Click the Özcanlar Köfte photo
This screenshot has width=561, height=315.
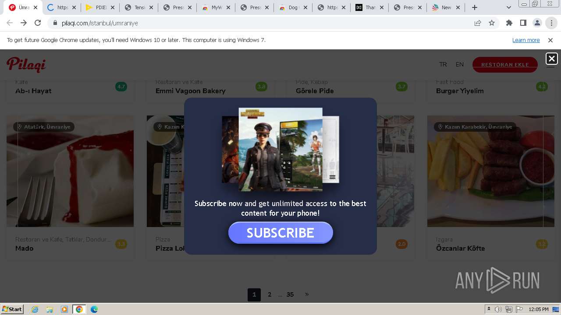tap(491, 171)
